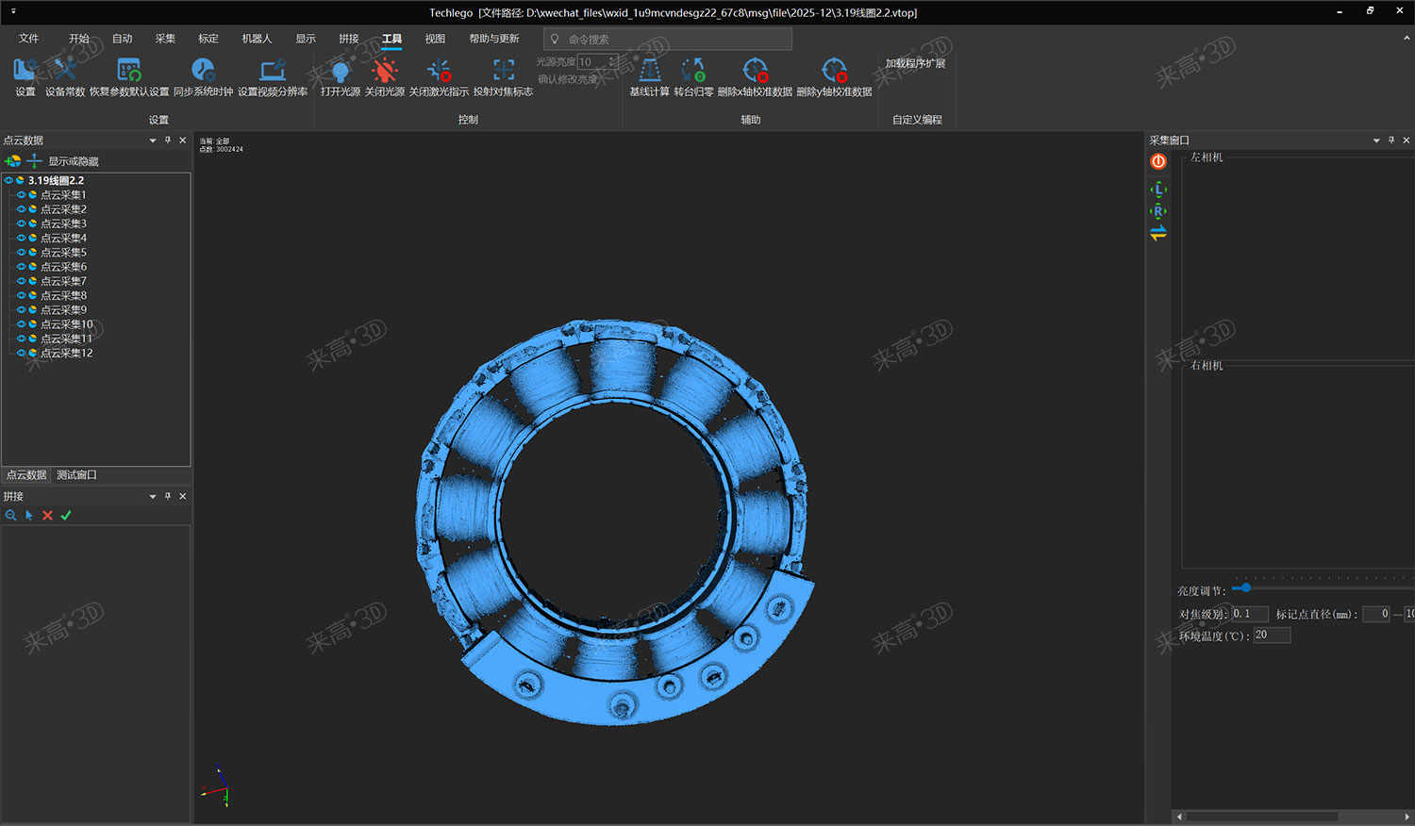Click the 关闭光源 light-off icon
Viewport: 1415px width, 826px height.
[384, 72]
